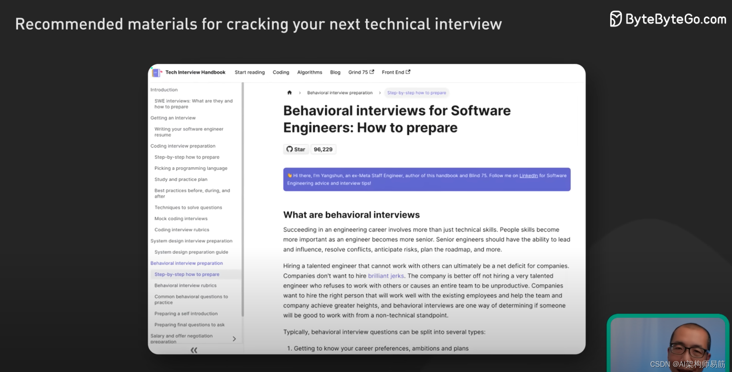
Task: Click the home breadcrumb icon
Action: pyautogui.click(x=289, y=93)
